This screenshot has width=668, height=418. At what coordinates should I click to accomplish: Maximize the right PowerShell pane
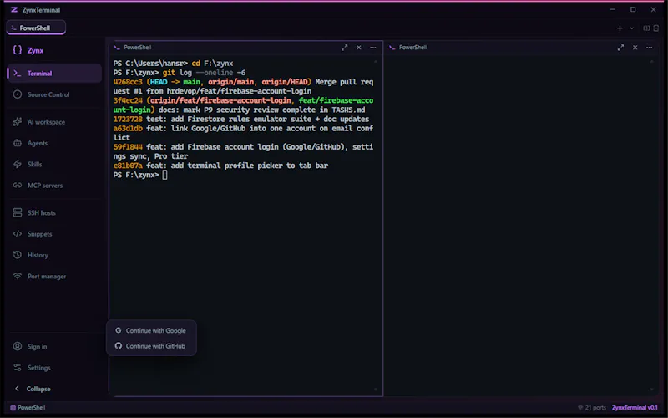[x=620, y=48]
